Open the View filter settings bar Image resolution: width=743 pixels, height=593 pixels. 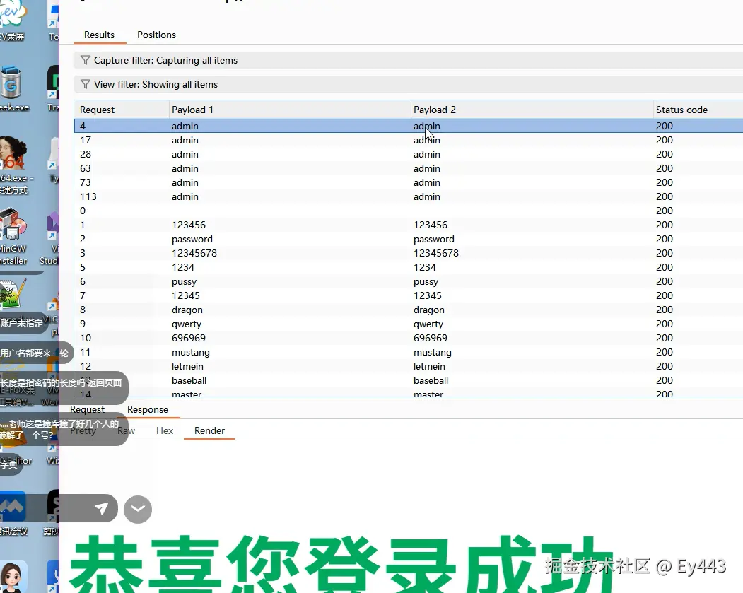408,84
